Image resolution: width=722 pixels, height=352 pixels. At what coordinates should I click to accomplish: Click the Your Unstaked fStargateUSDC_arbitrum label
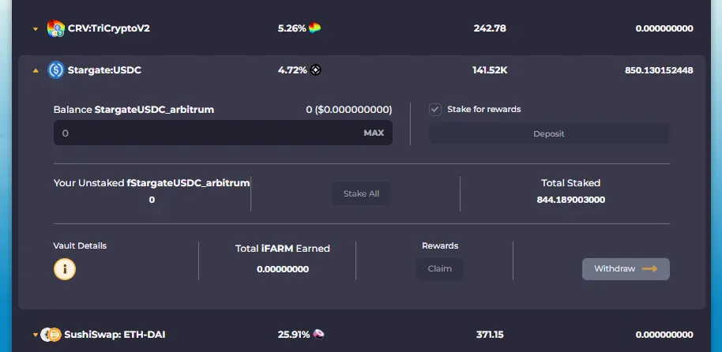152,182
